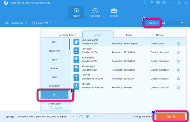Select the Device format tab

[x=160, y=35]
